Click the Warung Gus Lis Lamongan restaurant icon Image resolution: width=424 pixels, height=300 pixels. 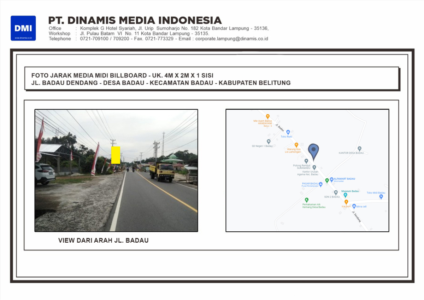296,145
